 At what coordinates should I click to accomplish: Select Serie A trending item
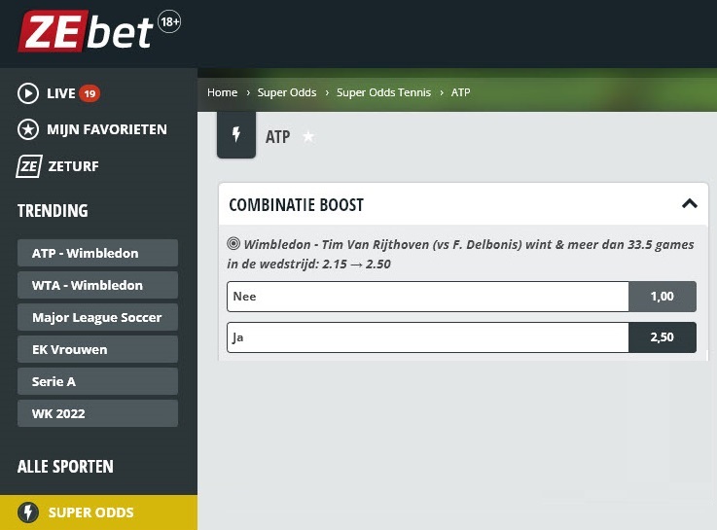[97, 381]
